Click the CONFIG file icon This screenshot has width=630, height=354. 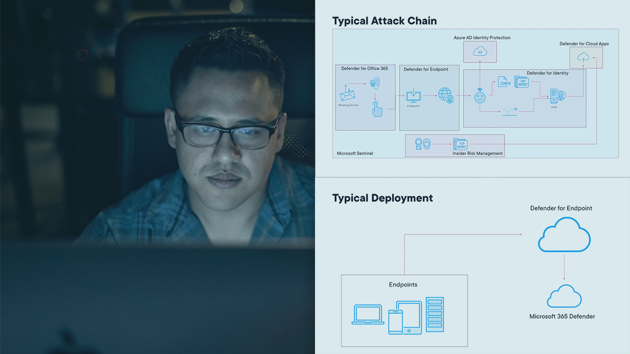504,82
